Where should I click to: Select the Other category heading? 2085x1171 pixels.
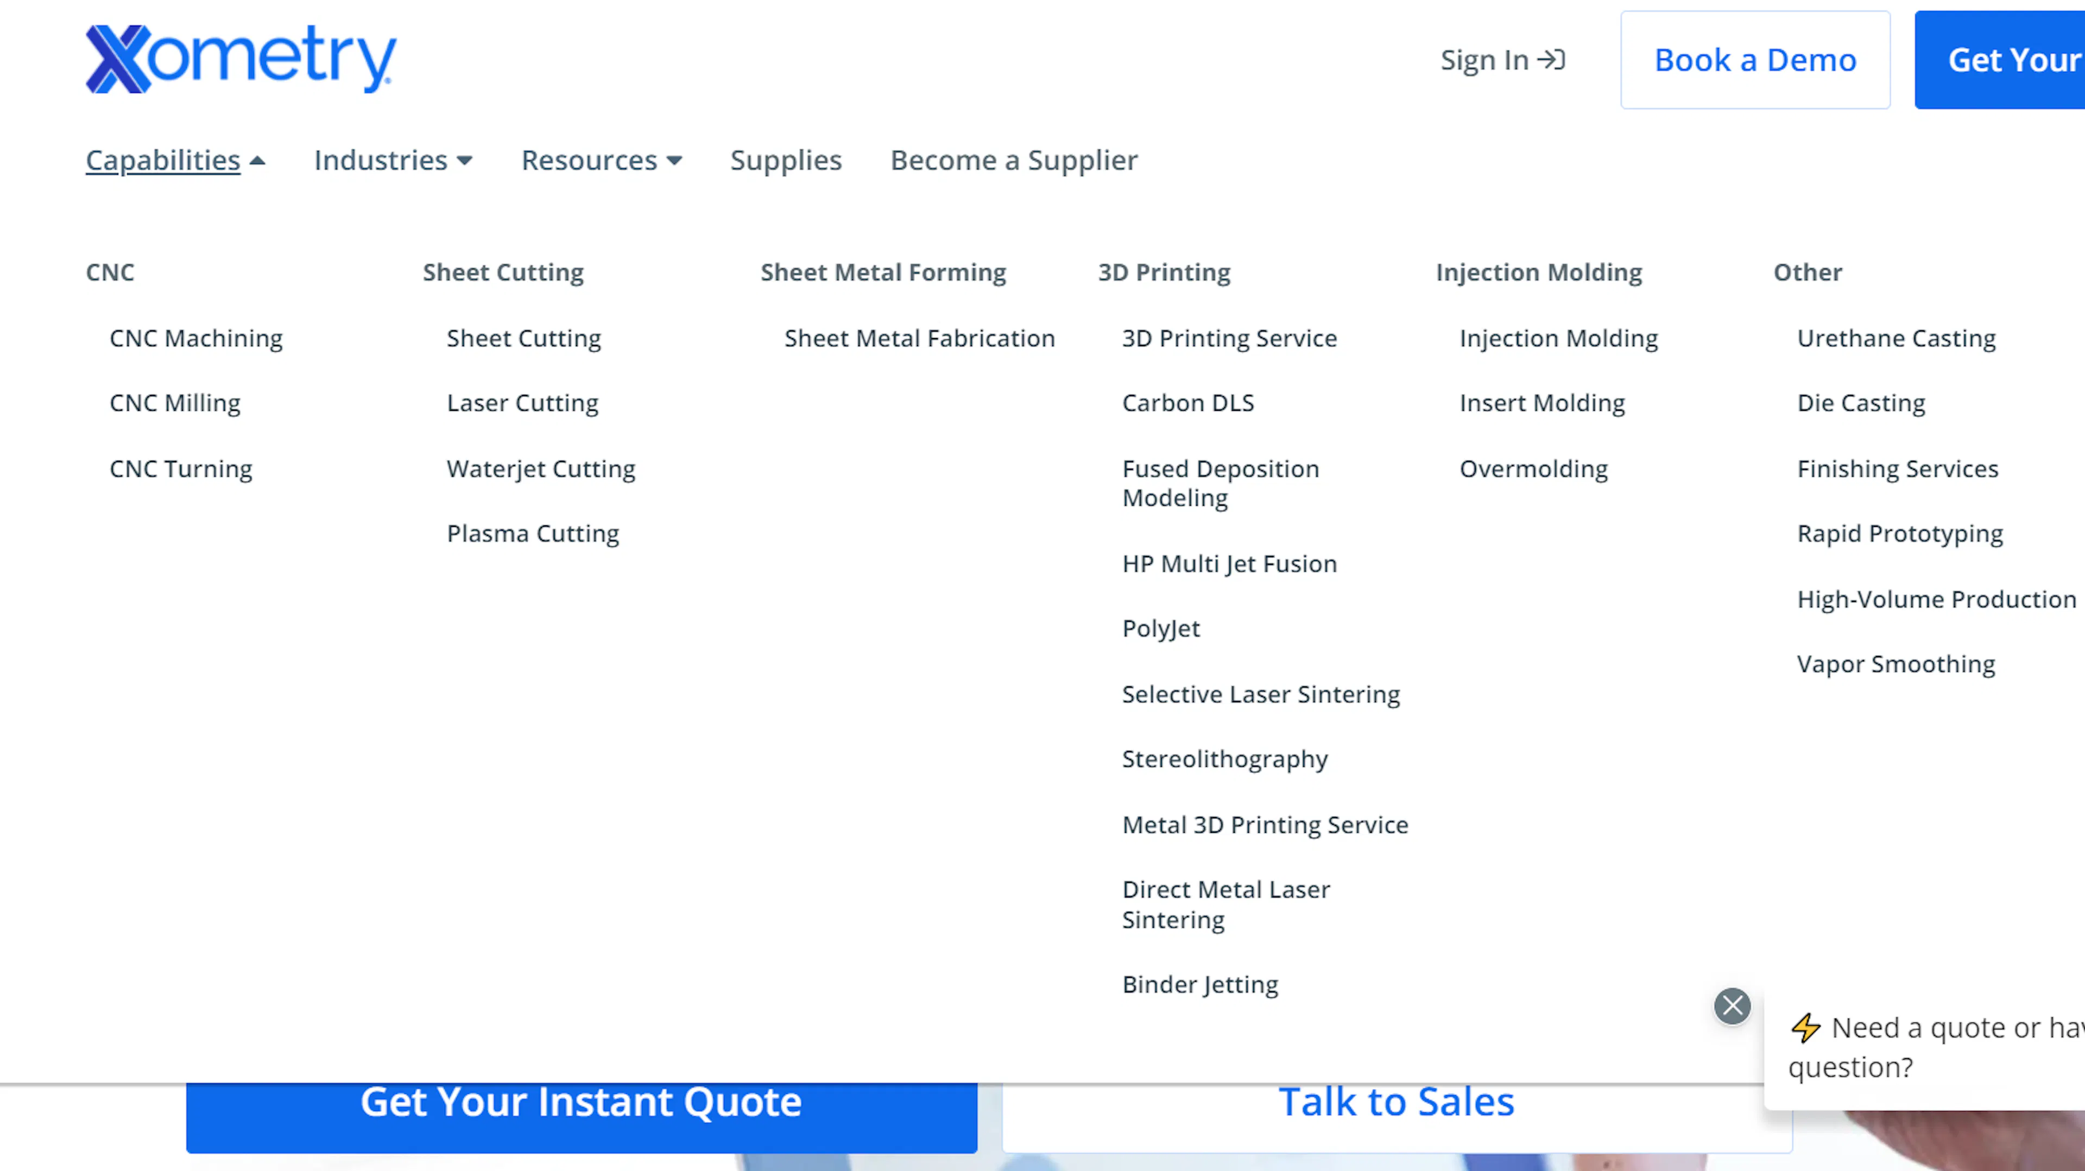[1808, 272]
